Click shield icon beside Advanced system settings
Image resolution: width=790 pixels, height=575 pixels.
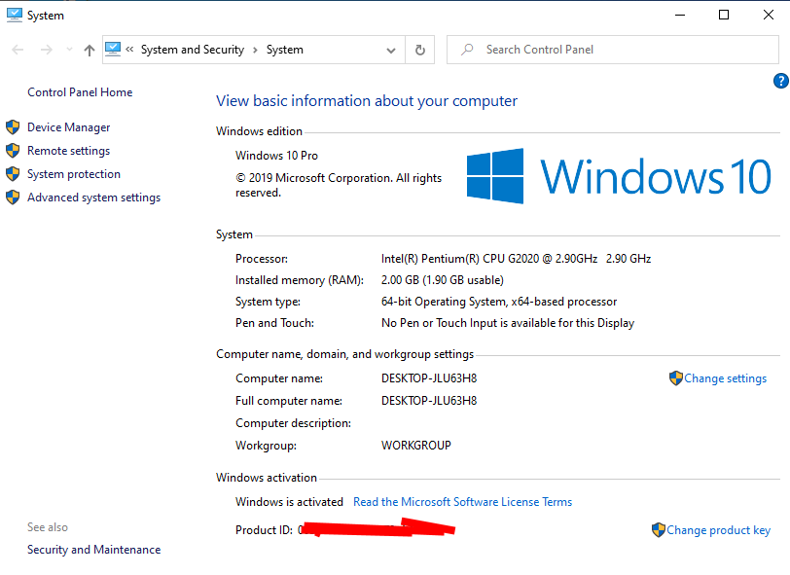pos(13,198)
